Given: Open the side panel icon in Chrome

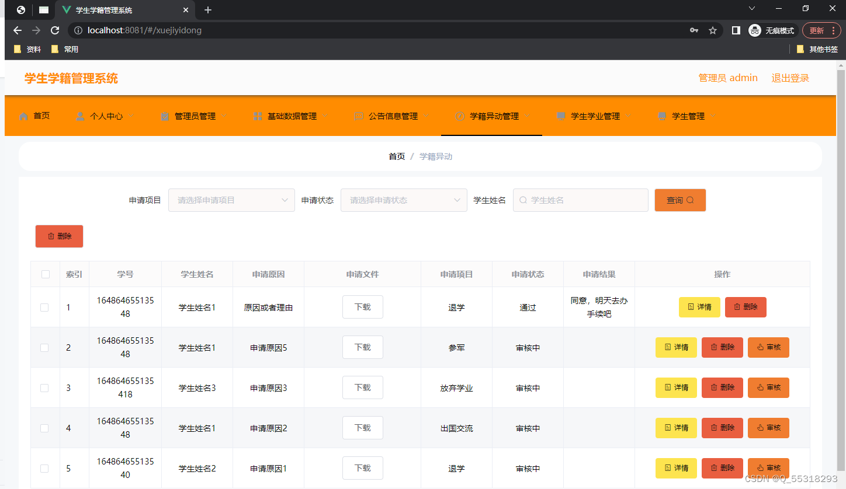Looking at the screenshot, I should click(x=736, y=30).
